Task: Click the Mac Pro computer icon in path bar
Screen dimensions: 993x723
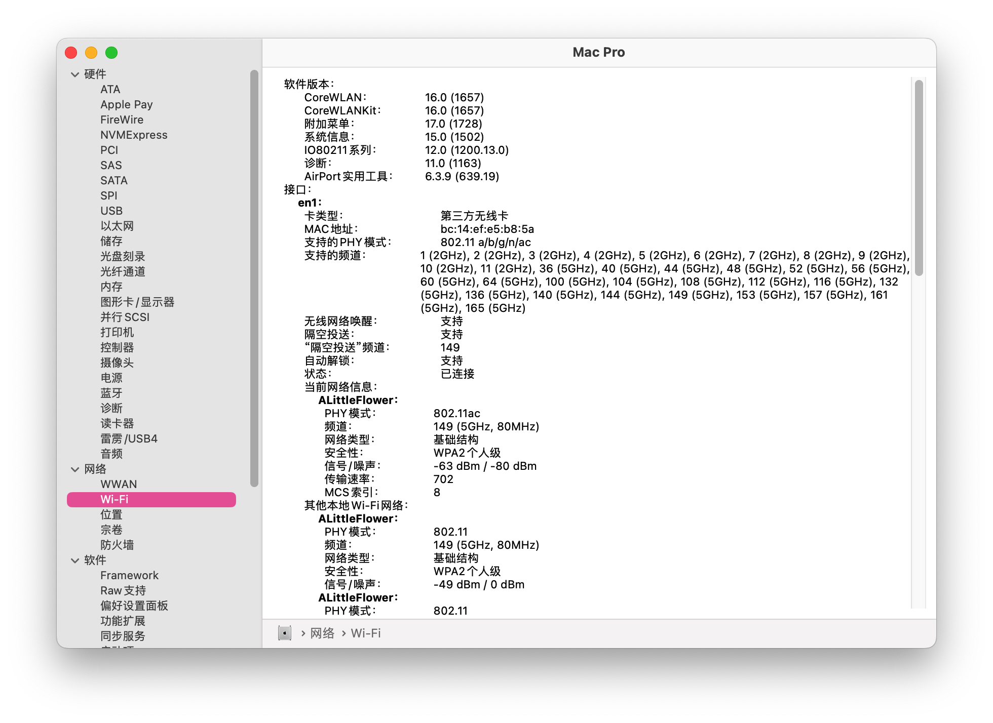Action: coord(285,633)
